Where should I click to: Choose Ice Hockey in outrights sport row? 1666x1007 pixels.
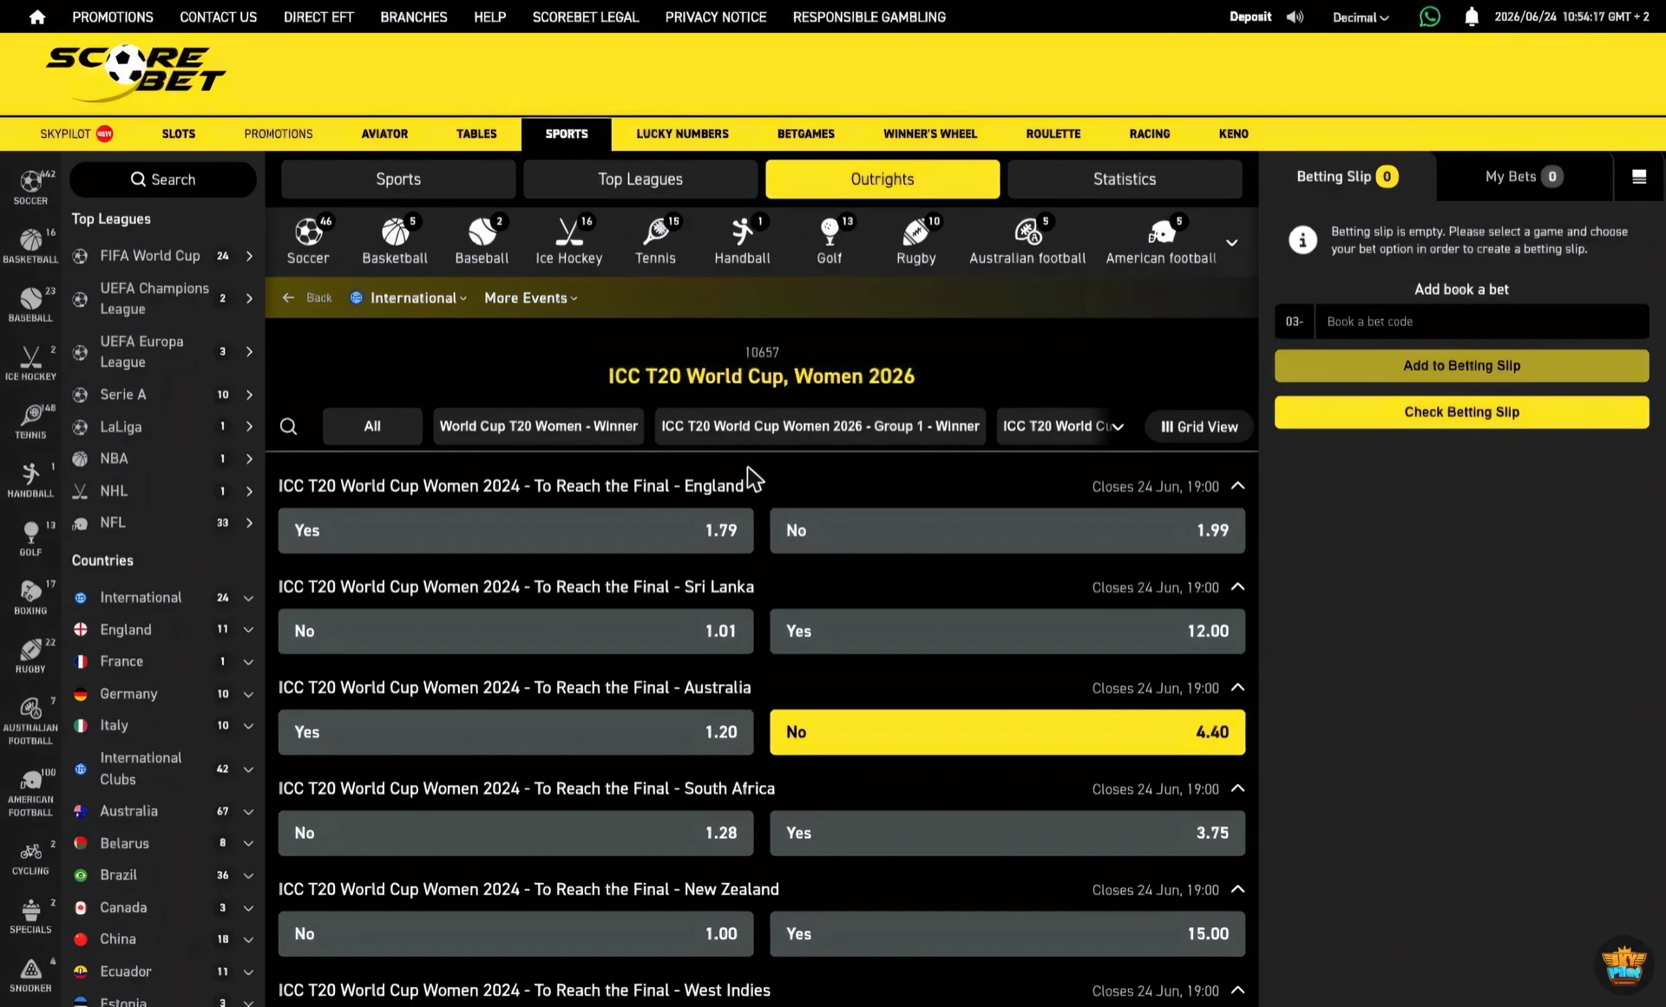pos(568,240)
